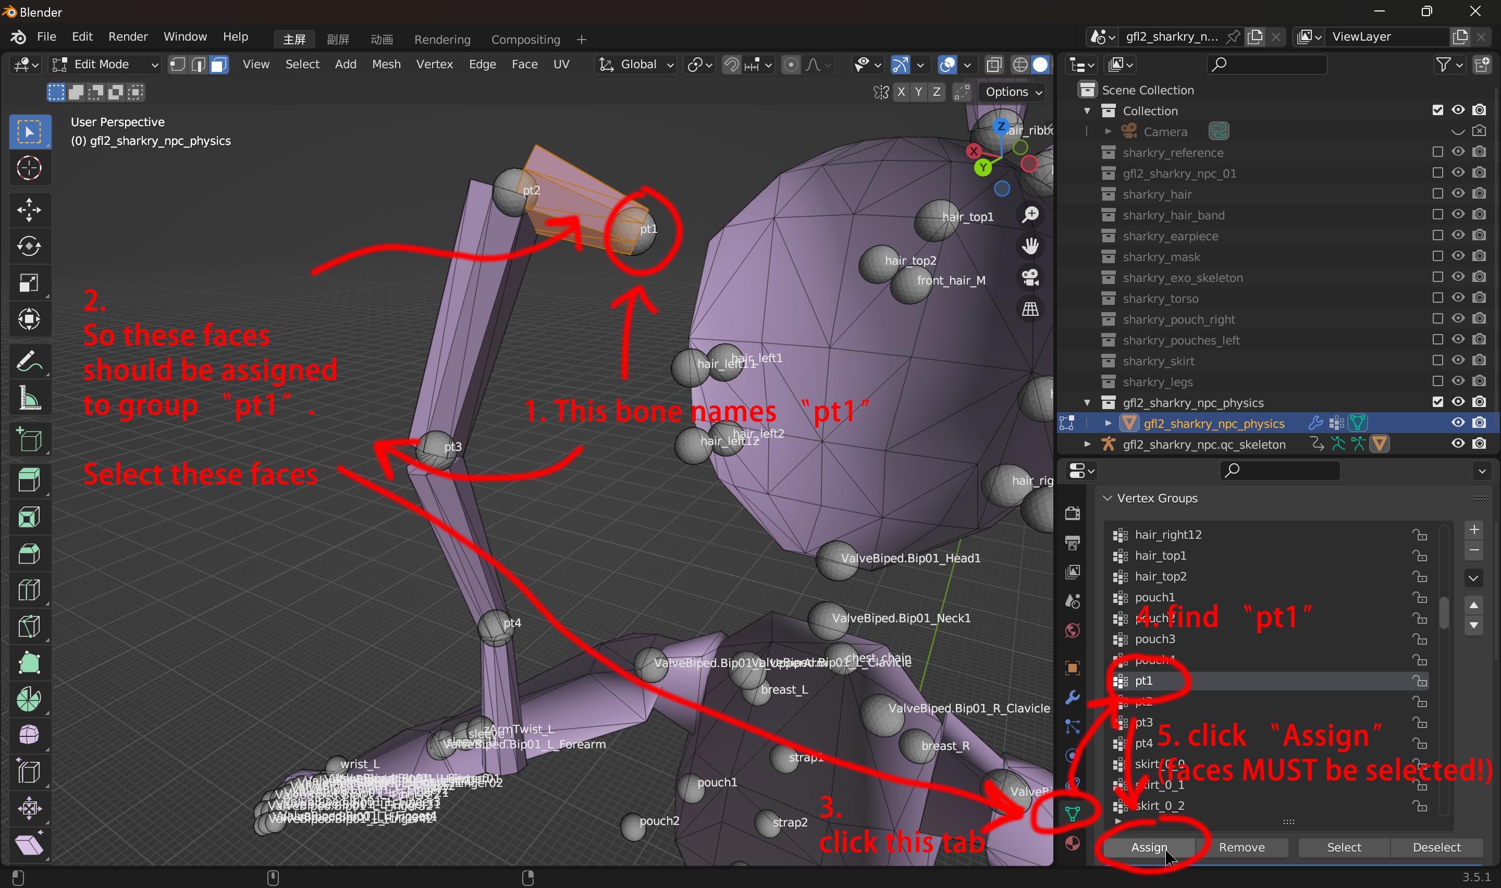1501x888 pixels.
Task: Open the Mesh menu
Action: point(386,65)
